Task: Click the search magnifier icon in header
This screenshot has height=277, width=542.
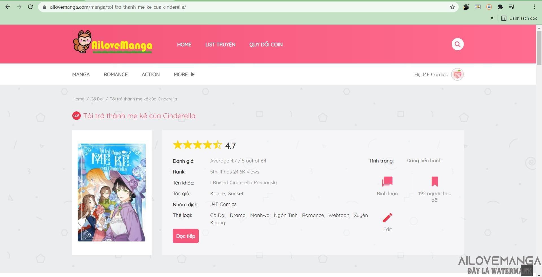Action: click(x=457, y=44)
